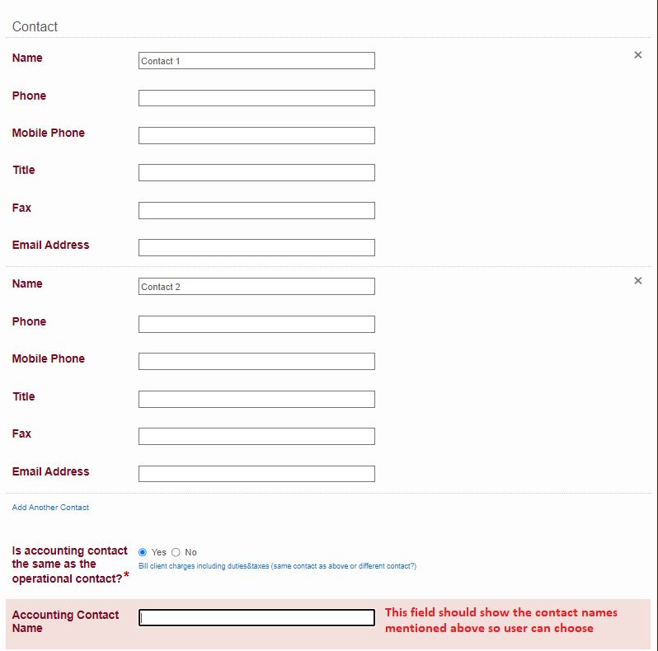This screenshot has height=651, width=658.
Task: Click the first contact's Phone field
Action: tap(256, 98)
